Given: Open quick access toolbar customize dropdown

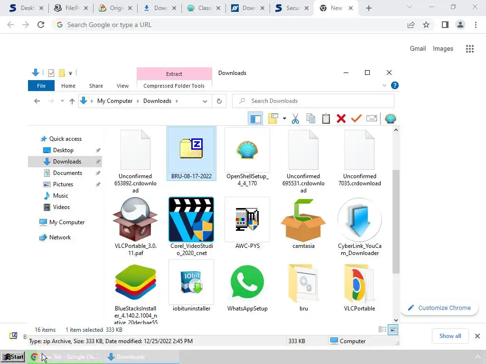Looking at the screenshot, I should click(x=70, y=73).
